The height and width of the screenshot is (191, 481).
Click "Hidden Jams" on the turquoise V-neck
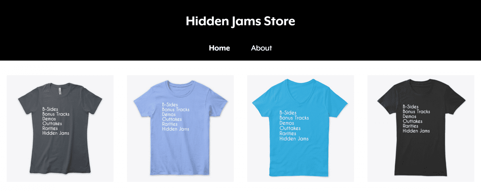(x=294, y=139)
